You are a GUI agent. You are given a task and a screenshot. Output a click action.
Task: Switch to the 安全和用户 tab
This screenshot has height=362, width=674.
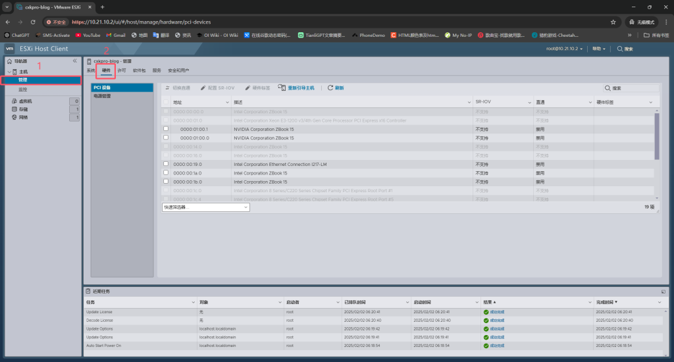click(x=178, y=70)
